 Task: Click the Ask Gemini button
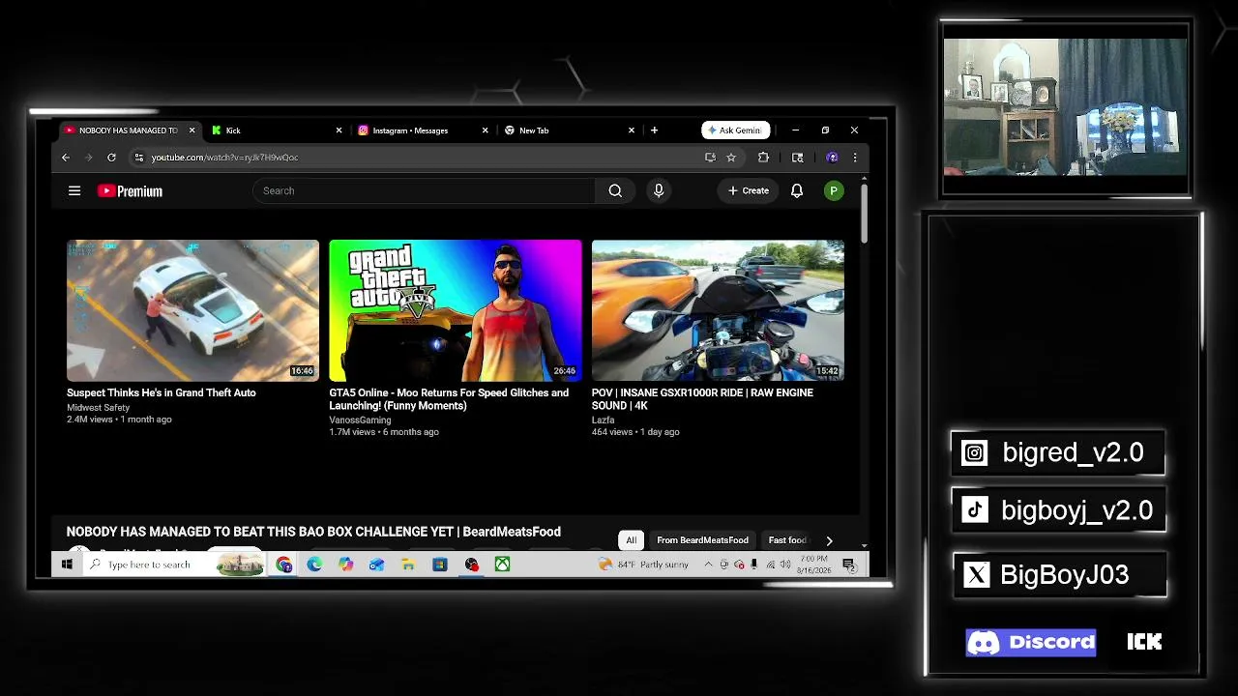736,130
